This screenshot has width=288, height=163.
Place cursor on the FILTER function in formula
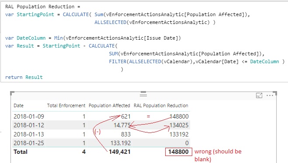coord(118,61)
